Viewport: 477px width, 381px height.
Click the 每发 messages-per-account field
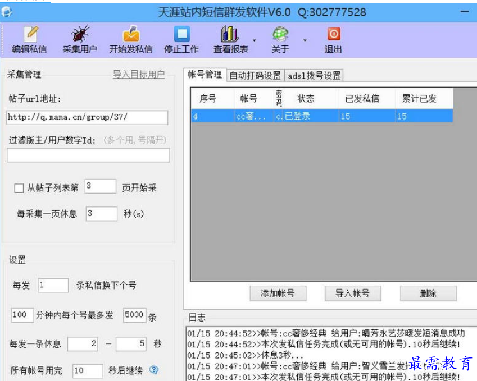point(53,285)
